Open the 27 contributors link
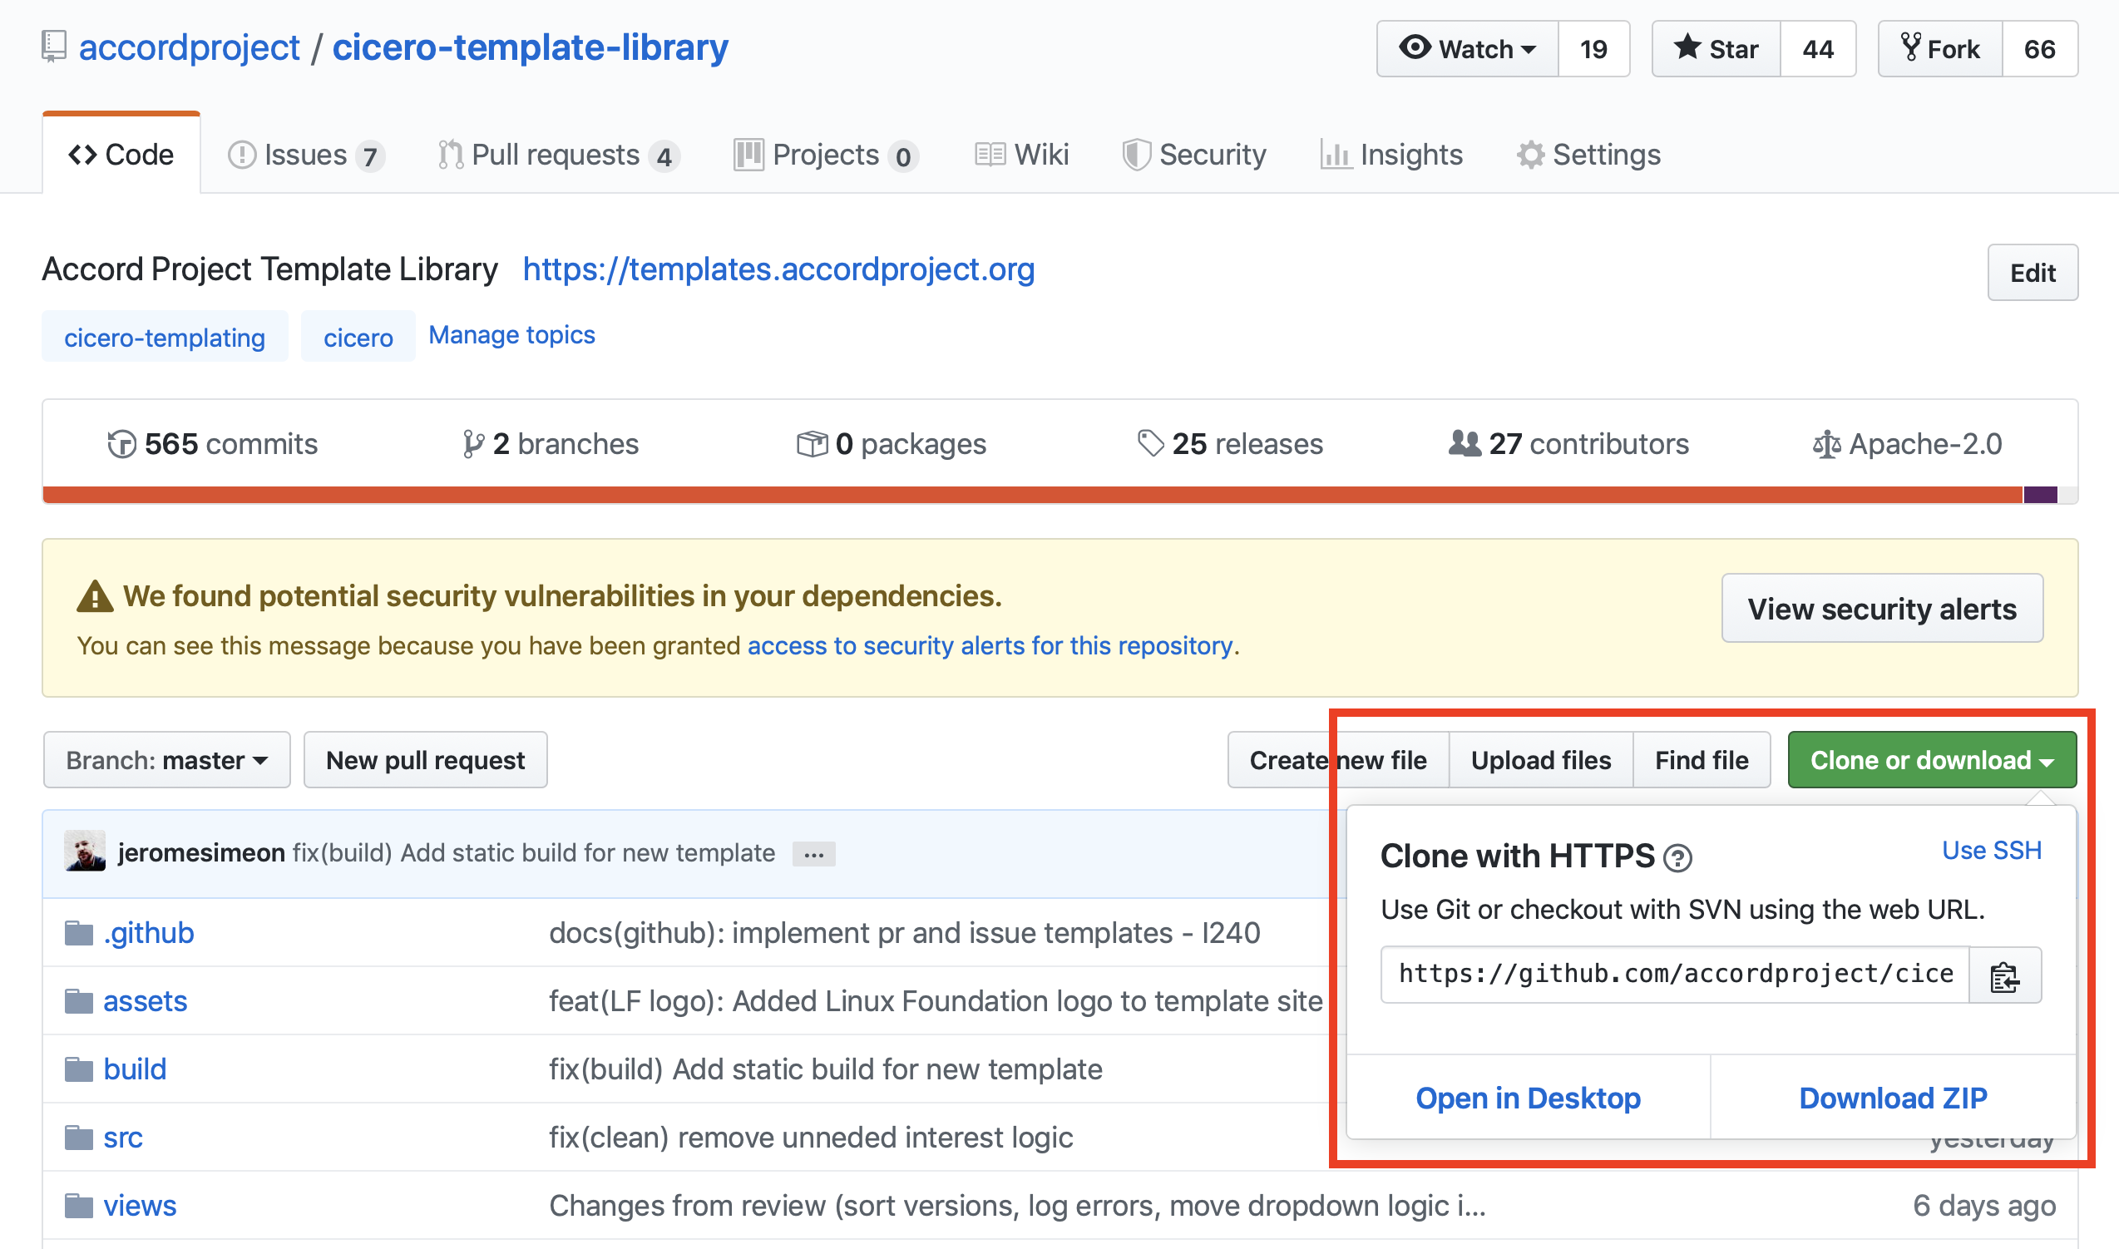2119x1249 pixels. (x=1568, y=443)
